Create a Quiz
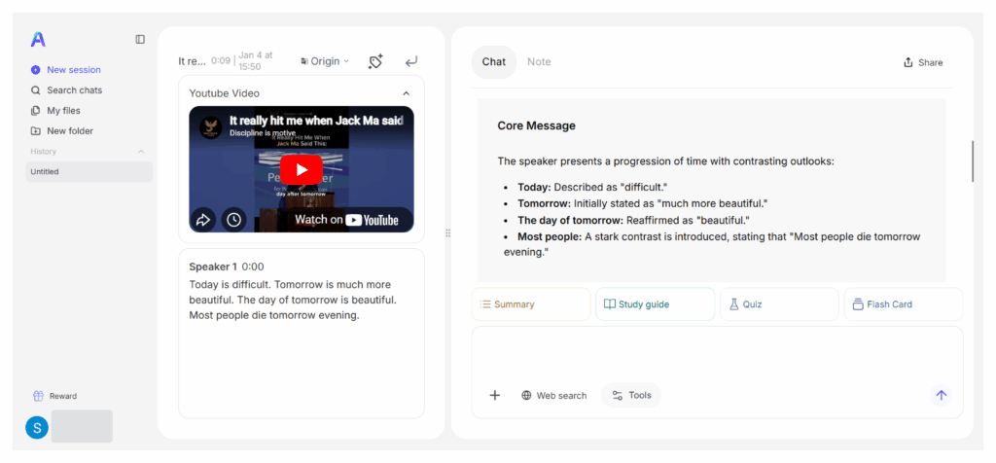Screen dimensions: 996x463 (779, 304)
